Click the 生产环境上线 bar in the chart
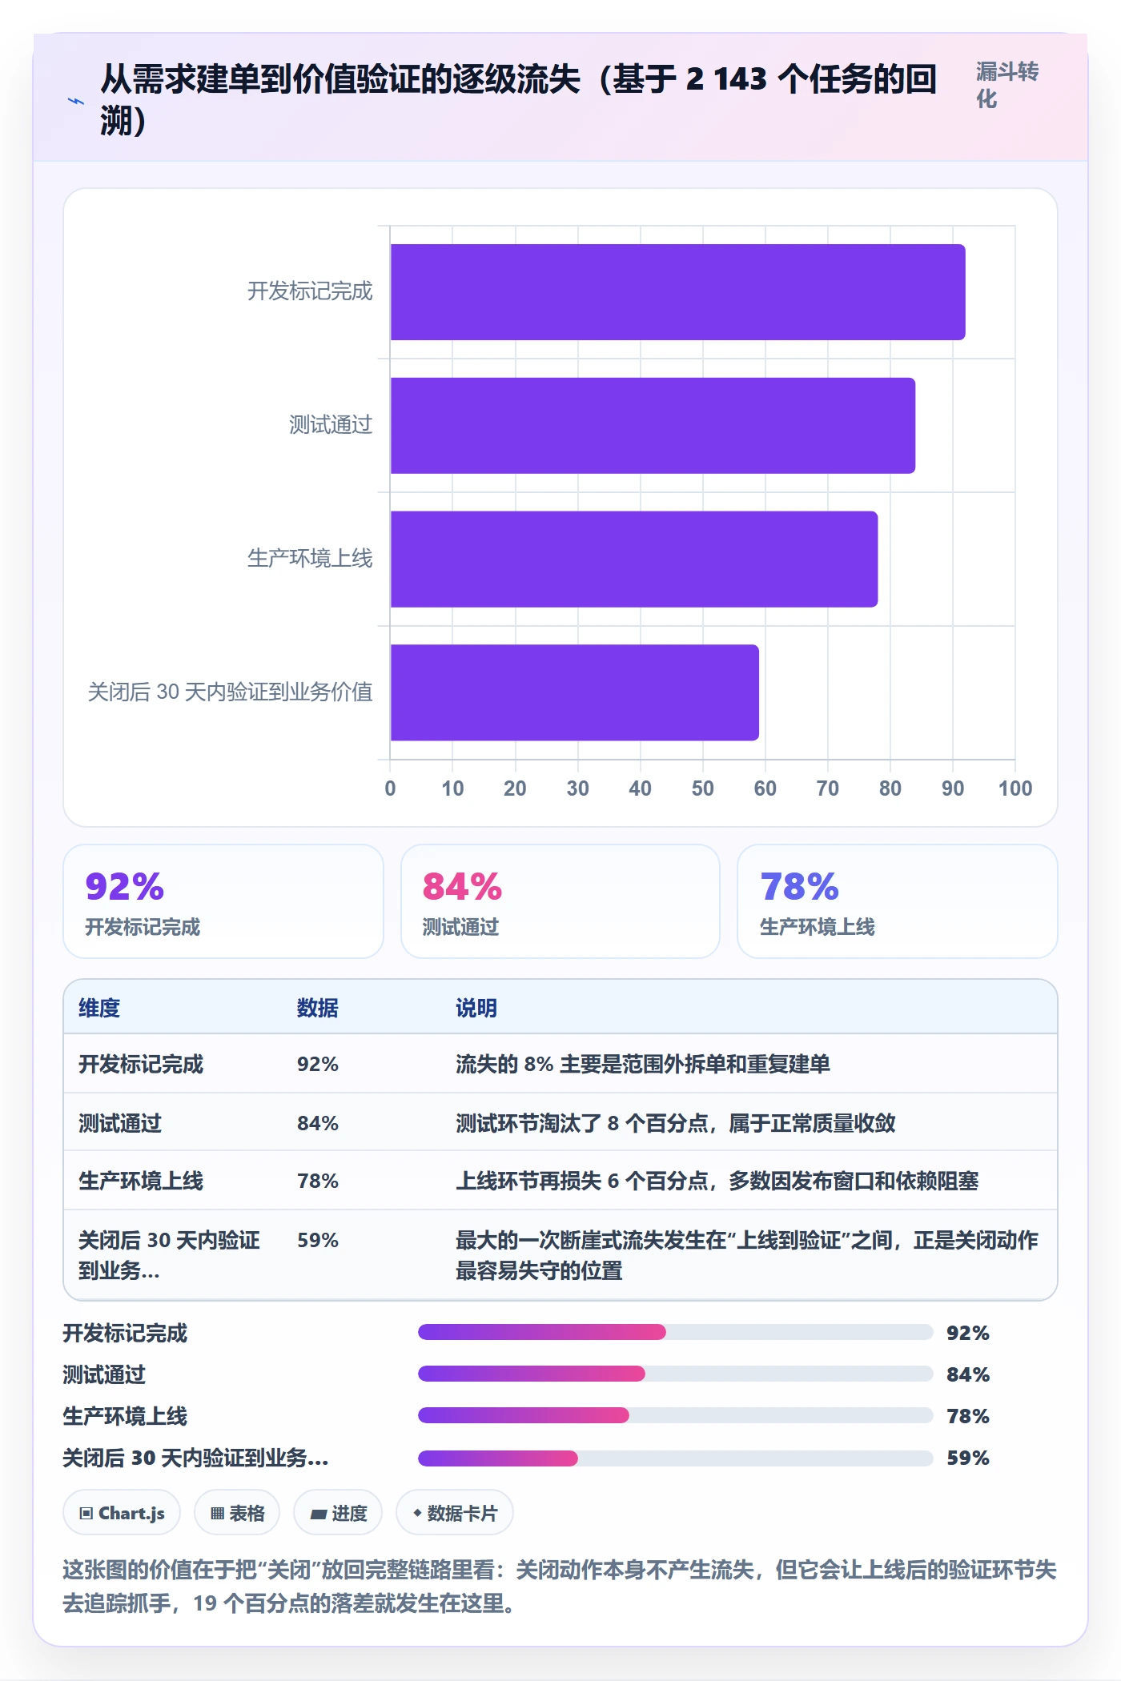Viewport: 1121px width, 1681px height. (x=634, y=559)
